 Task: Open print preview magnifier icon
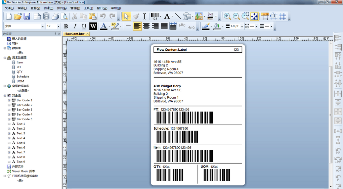[64, 16]
